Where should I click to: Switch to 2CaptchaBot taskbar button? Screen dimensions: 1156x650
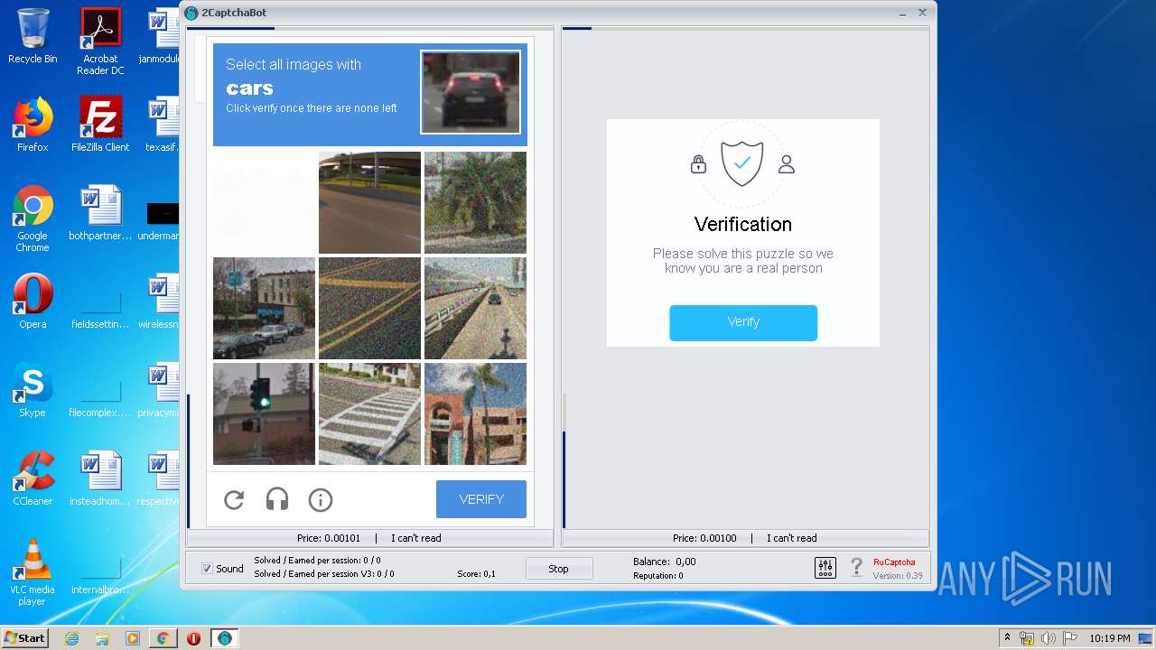point(225,638)
